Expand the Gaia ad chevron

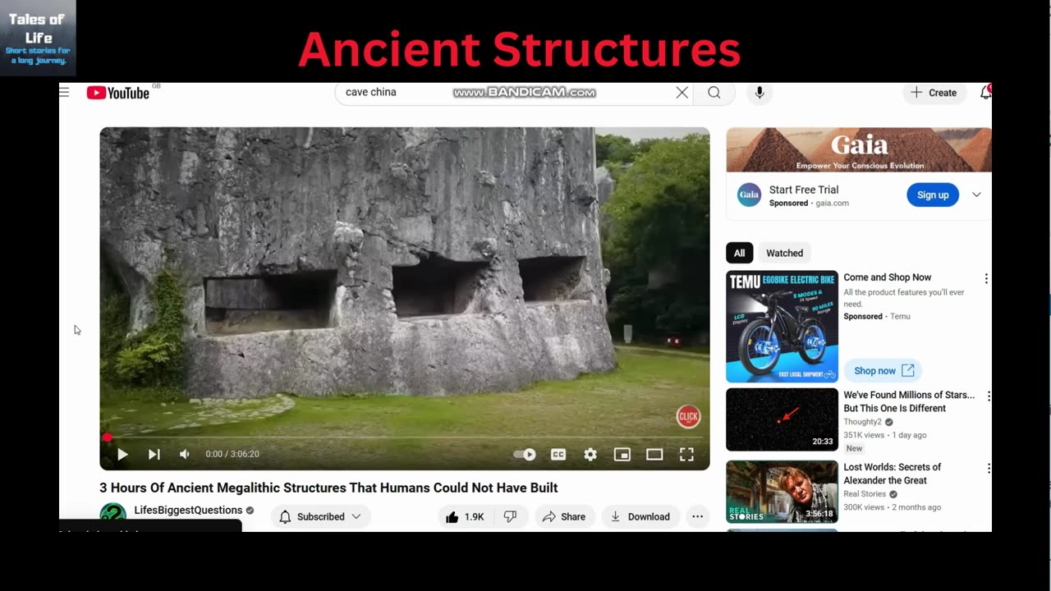pyautogui.click(x=976, y=195)
